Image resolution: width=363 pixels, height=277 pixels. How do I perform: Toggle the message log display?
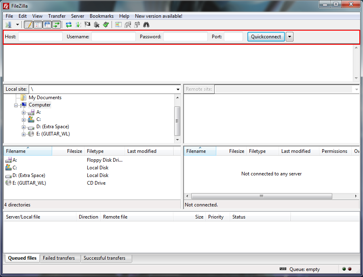(x=29, y=25)
